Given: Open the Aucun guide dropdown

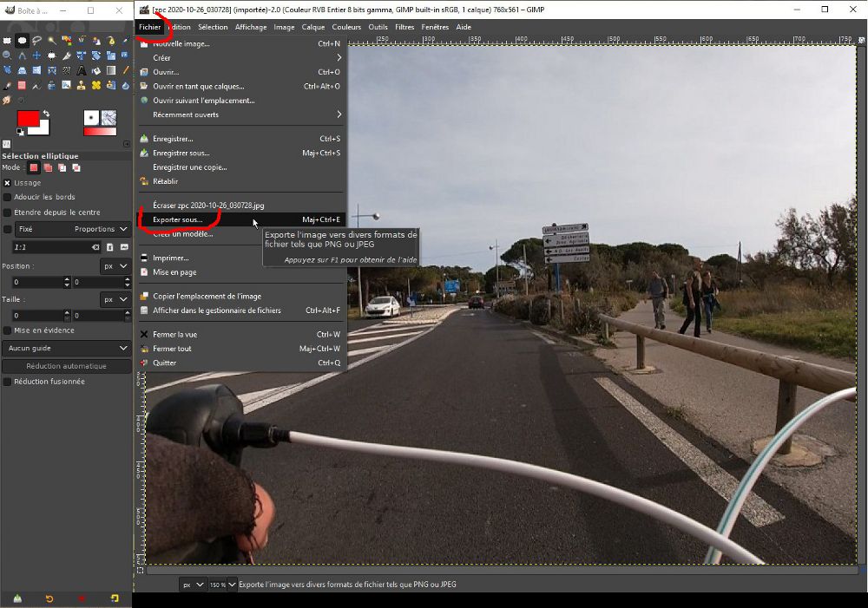Looking at the screenshot, I should click(x=67, y=348).
